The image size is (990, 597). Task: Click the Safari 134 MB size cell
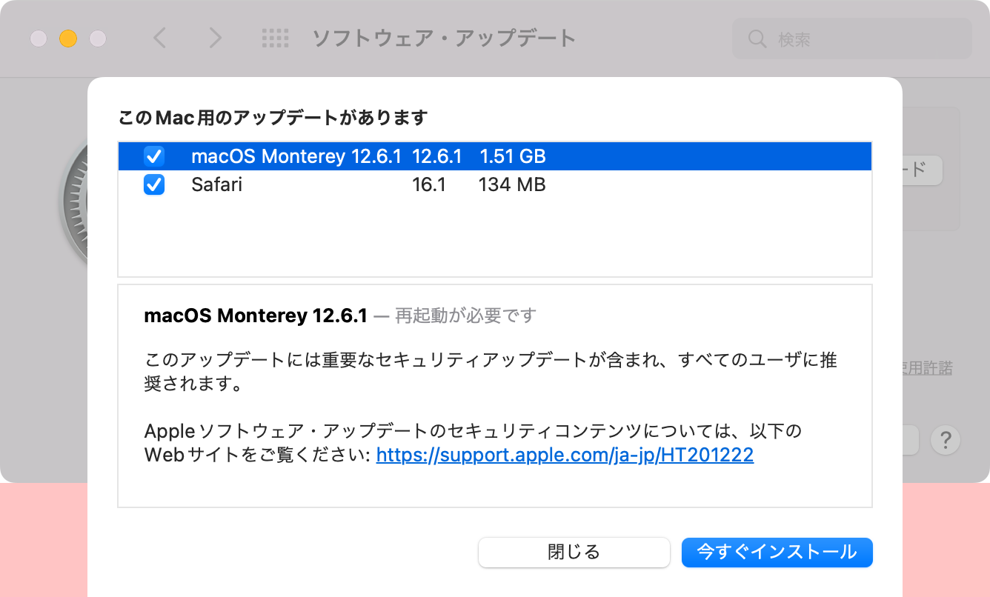(512, 184)
